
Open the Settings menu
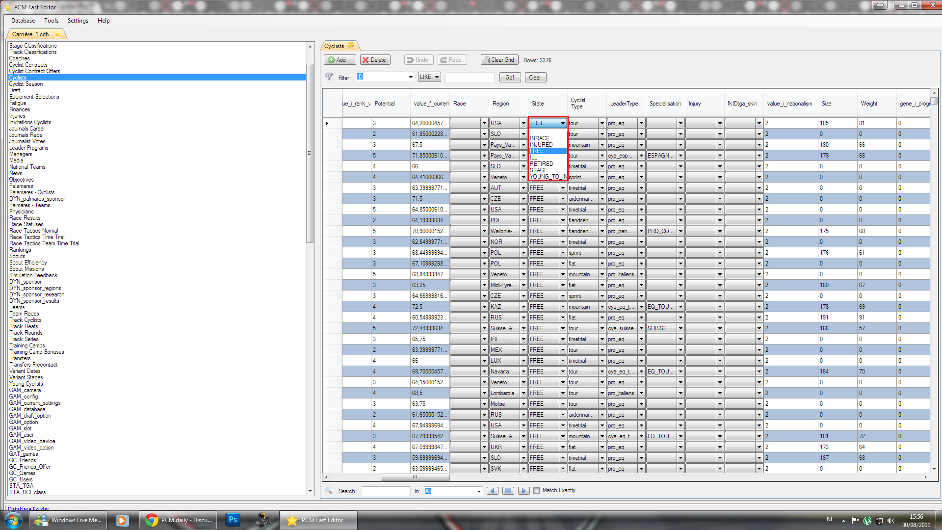78,21
